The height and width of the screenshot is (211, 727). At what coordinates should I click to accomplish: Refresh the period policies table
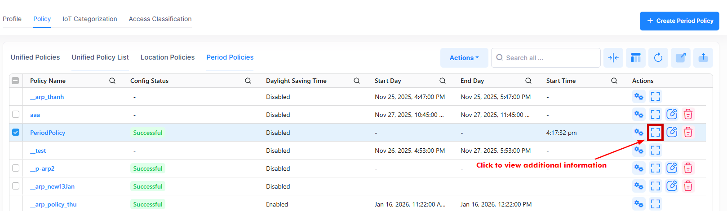point(658,58)
